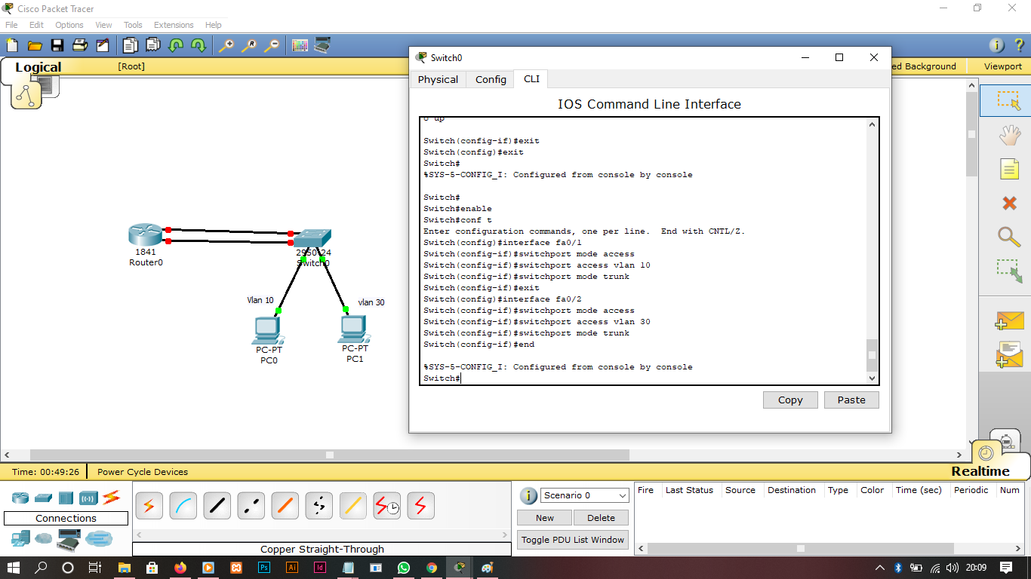
Task: Select the WAN Emulation cloud category
Action: click(44, 539)
